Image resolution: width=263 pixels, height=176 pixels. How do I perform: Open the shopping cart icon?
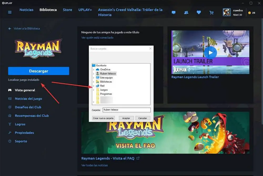pyautogui.click(x=211, y=13)
